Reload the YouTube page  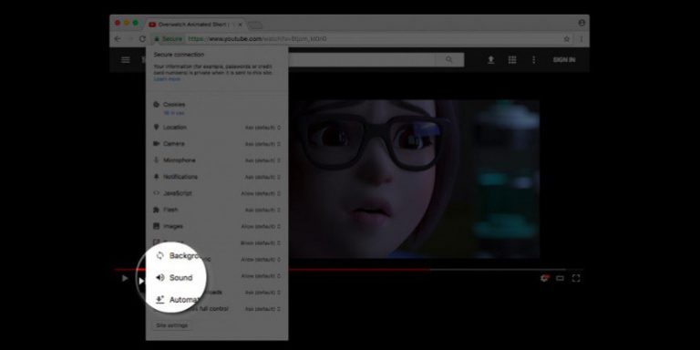pos(142,39)
